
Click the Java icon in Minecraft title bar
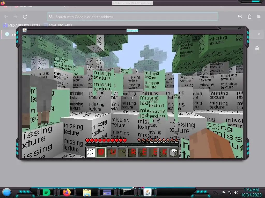[25, 30]
